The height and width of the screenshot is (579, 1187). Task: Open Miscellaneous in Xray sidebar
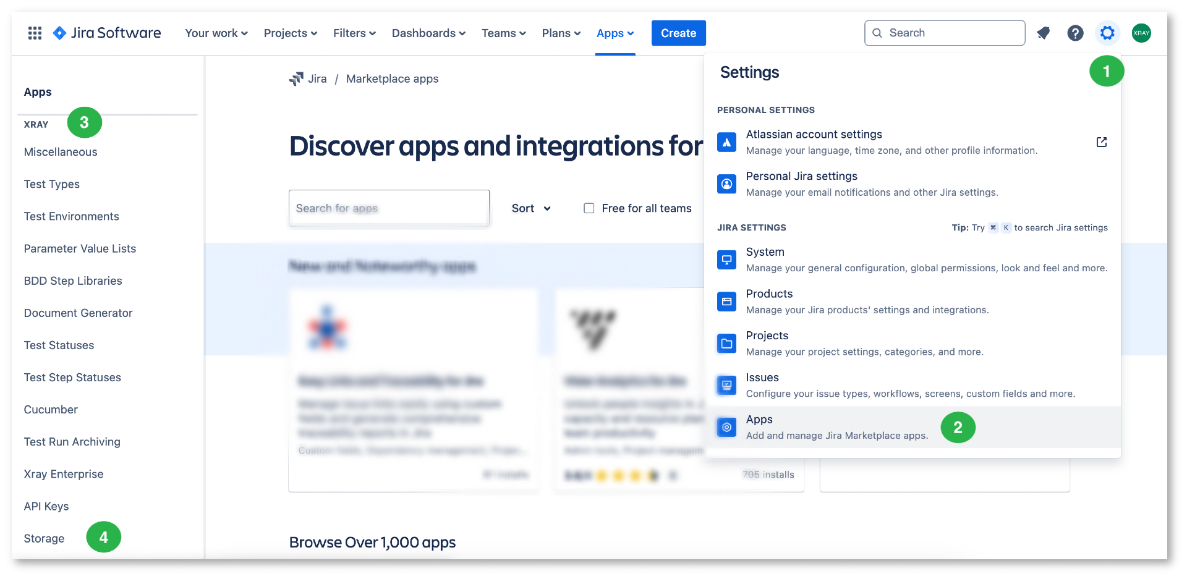[x=61, y=152]
